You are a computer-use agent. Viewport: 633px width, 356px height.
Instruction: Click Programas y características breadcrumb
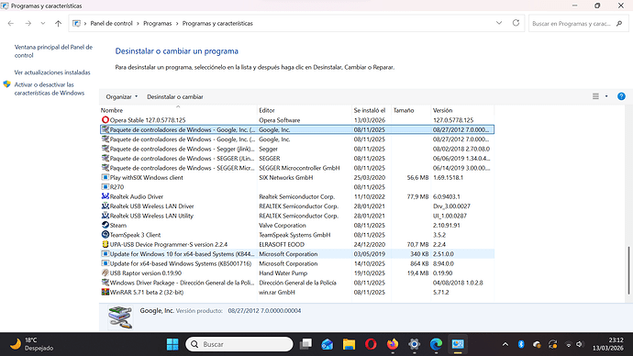pyautogui.click(x=217, y=24)
